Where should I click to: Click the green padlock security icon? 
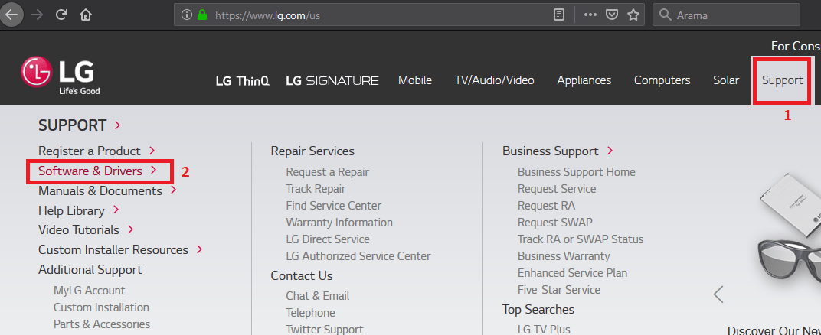coord(202,15)
